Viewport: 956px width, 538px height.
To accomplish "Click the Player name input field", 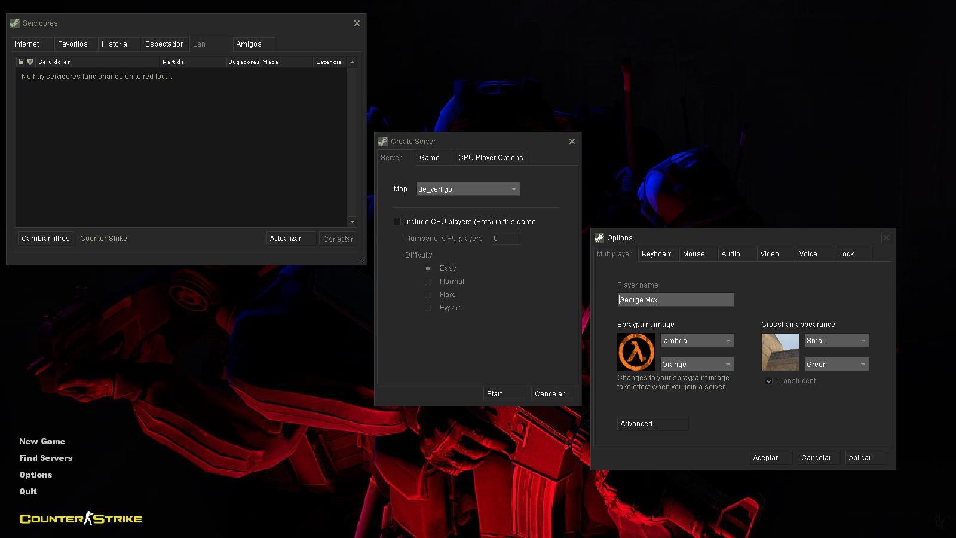I will [676, 300].
